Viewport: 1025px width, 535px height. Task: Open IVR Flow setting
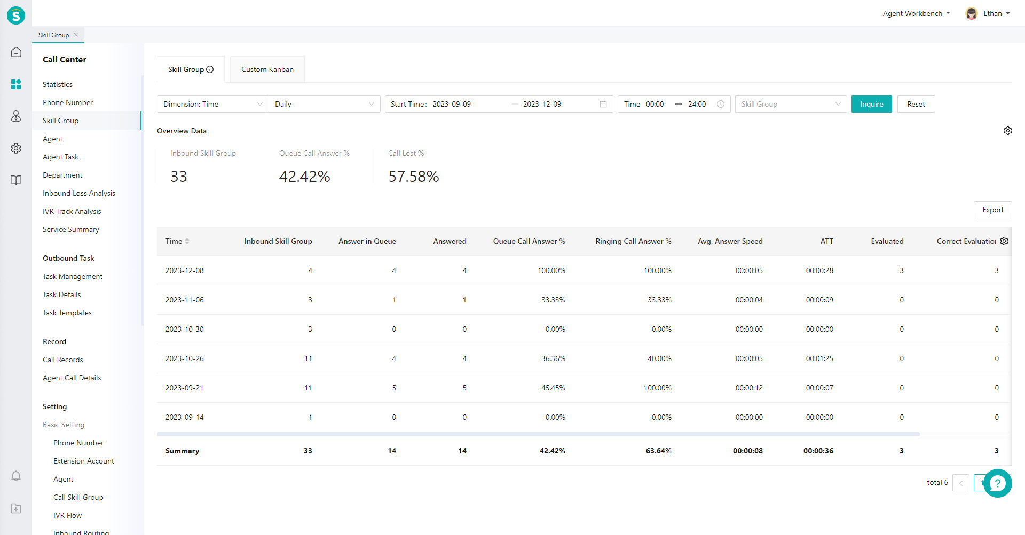[x=68, y=515]
